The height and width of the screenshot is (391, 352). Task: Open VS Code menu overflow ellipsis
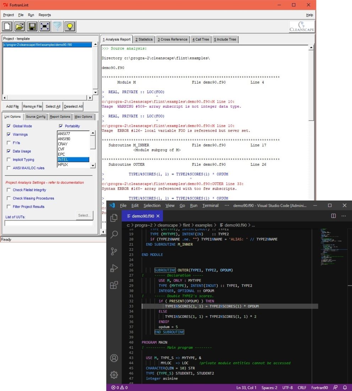coord(227,205)
